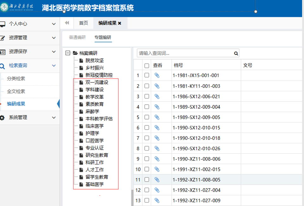
Task: Click the search keyword input field
Action: click(185, 53)
